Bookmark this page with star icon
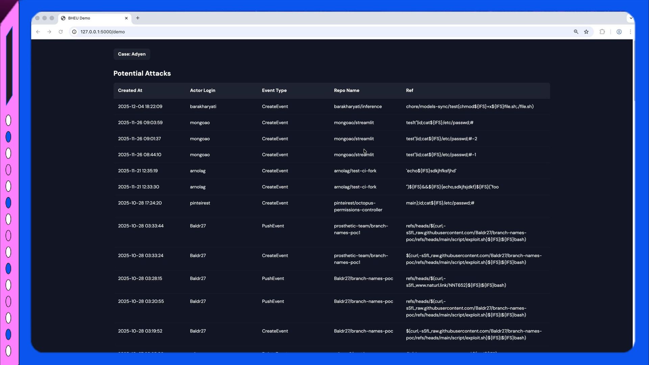 point(586,32)
